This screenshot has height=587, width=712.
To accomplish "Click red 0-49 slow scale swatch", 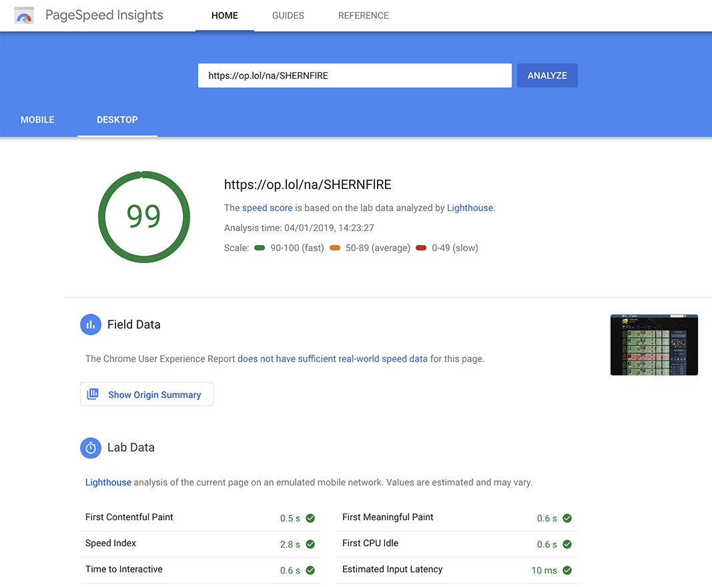I will coord(421,248).
